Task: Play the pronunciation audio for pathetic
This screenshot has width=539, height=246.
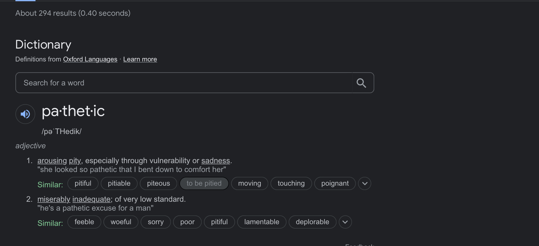Action: [25, 114]
